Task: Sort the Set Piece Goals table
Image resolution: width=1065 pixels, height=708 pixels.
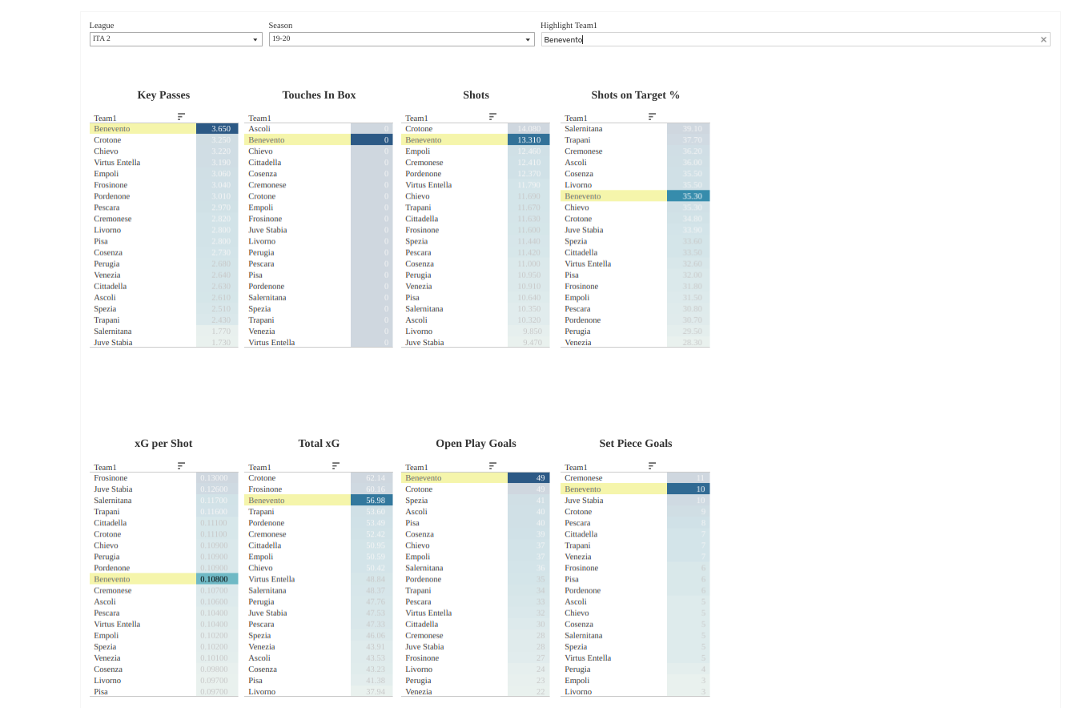Action: point(652,466)
